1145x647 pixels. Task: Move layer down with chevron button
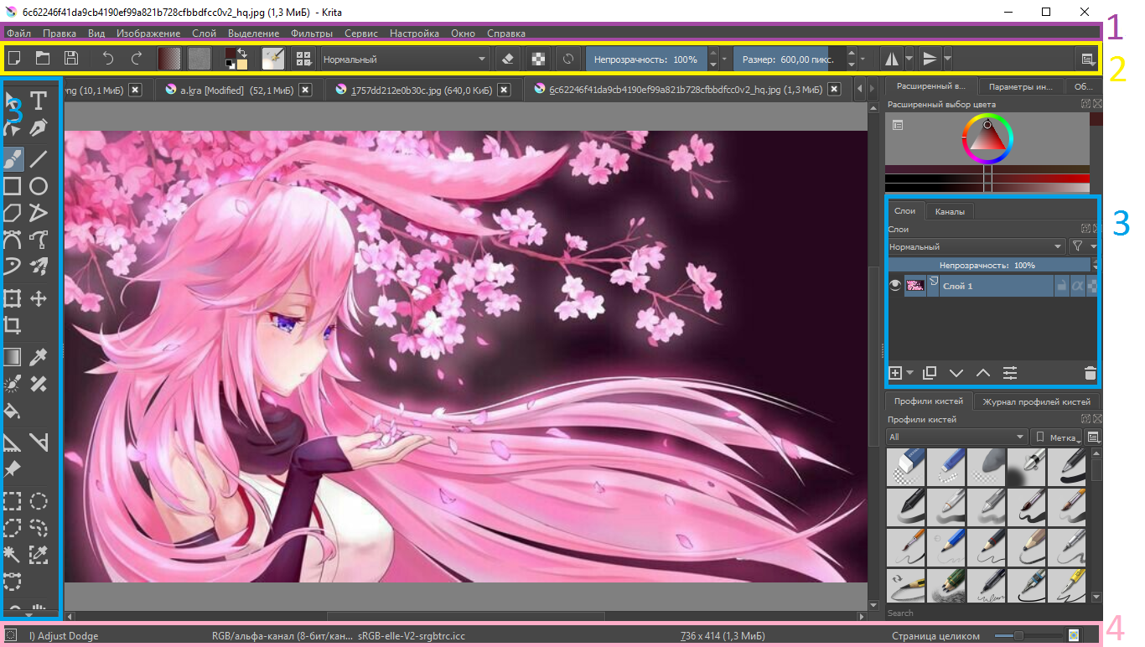click(956, 373)
